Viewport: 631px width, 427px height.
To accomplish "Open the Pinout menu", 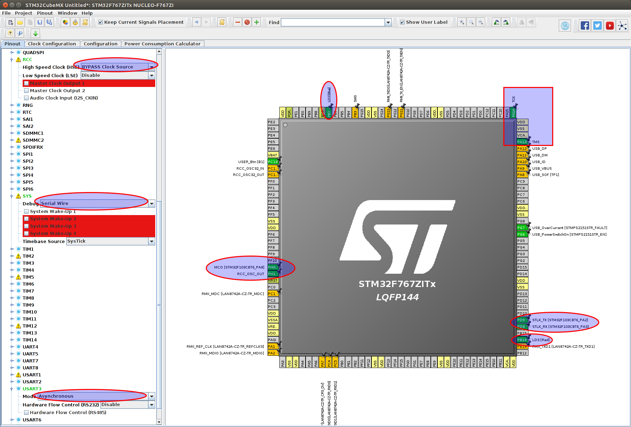I will click(x=45, y=13).
